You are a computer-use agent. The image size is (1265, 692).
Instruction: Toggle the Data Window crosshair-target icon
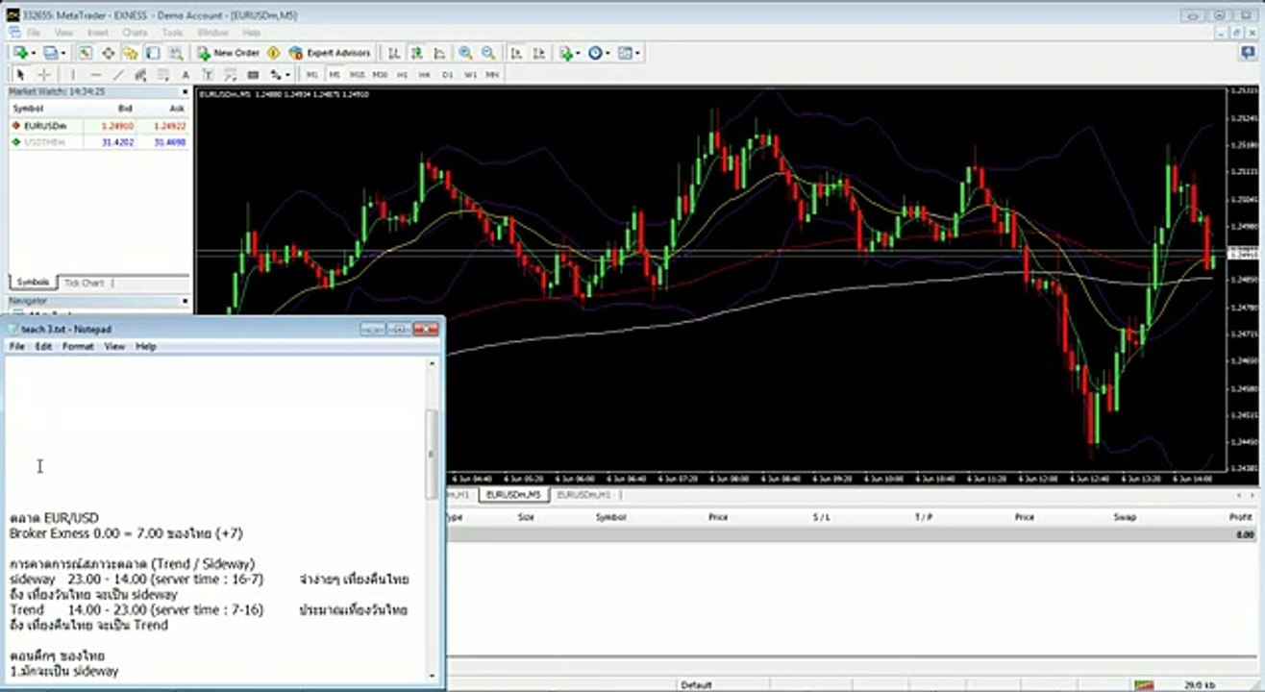(109, 53)
